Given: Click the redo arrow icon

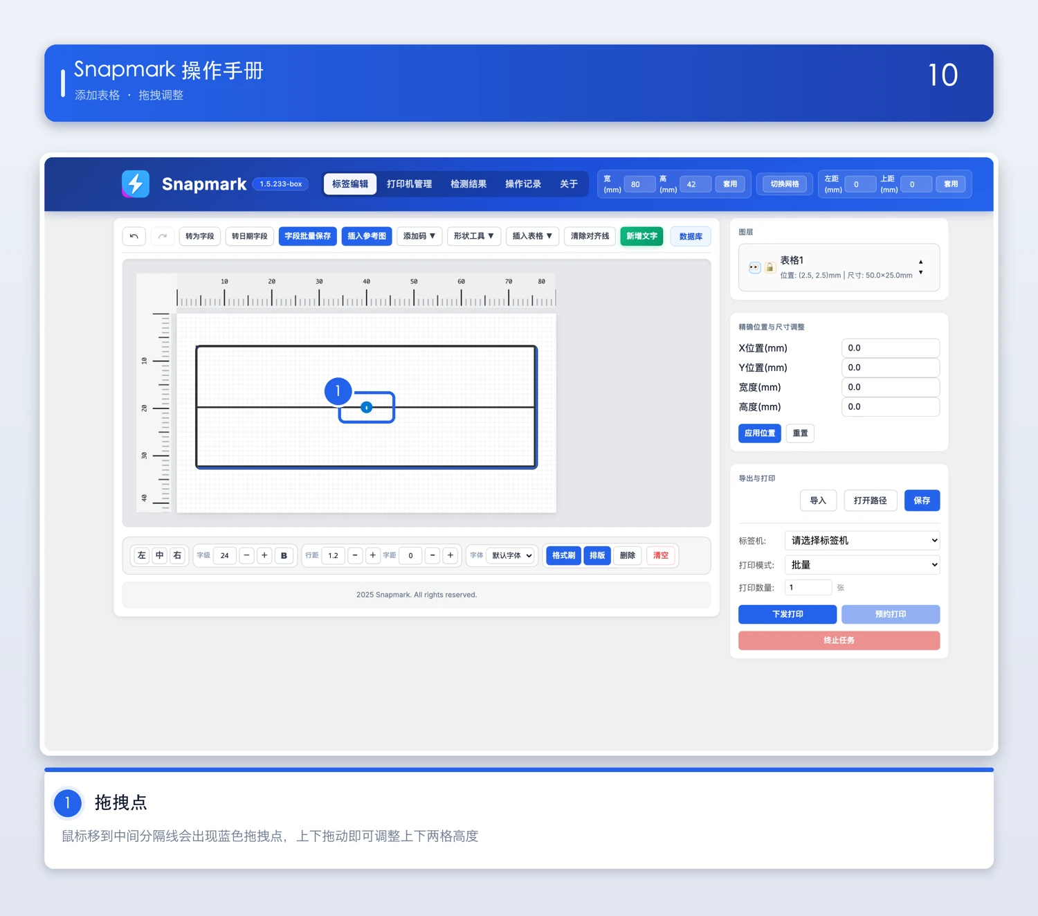Looking at the screenshot, I should click(163, 236).
